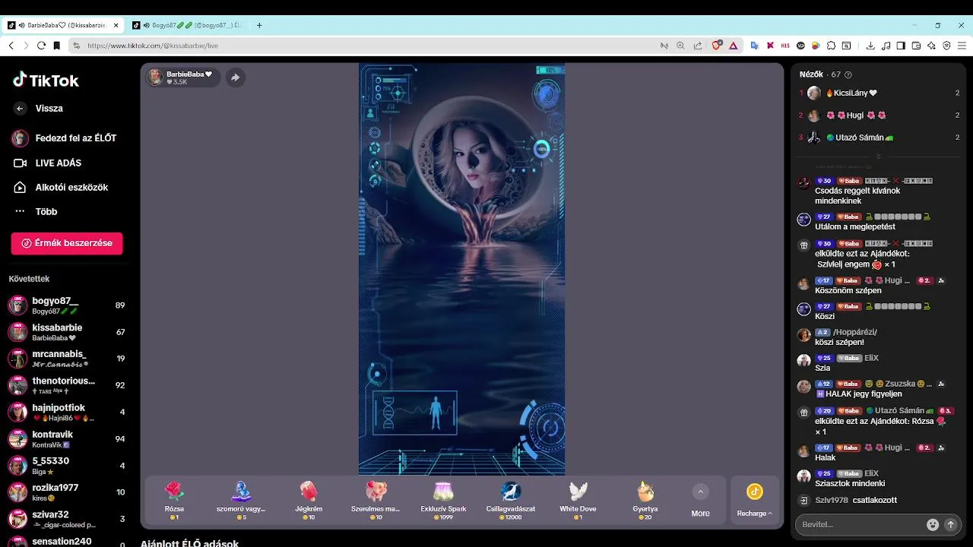Screen dimensions: 973x547
Task: Open rozika1977 followed account
Action: coord(67,492)
